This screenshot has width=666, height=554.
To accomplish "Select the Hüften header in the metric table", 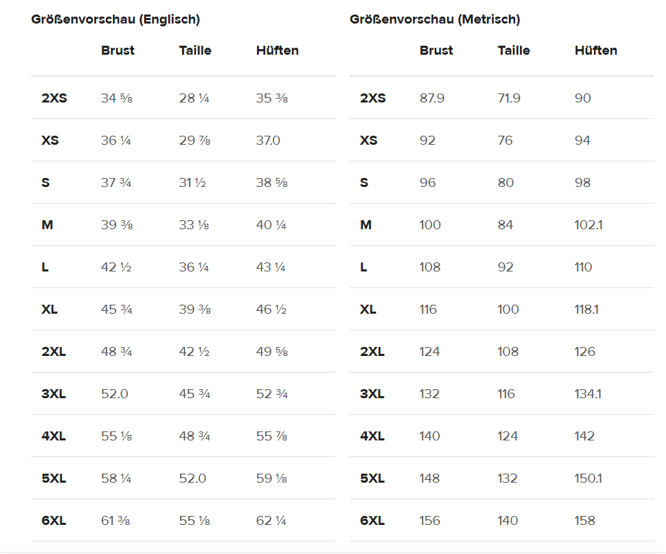I will point(596,51).
